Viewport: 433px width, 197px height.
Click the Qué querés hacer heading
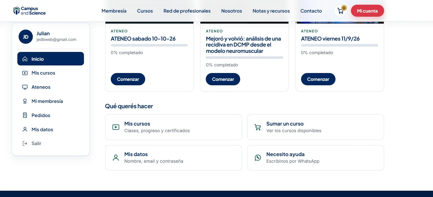(129, 106)
